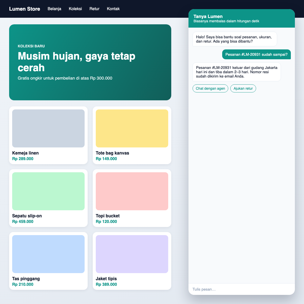Click the 'Tas pinggang' product name
This screenshot has height=304, width=304.
coord(26,279)
